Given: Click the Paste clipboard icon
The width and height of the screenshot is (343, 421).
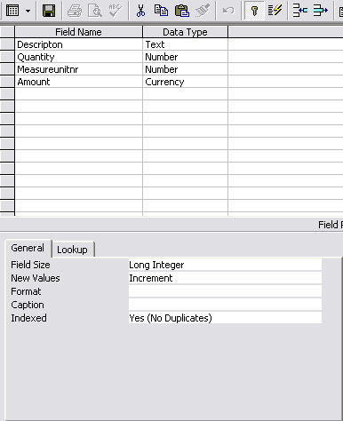Looking at the screenshot, I should 182,11.
